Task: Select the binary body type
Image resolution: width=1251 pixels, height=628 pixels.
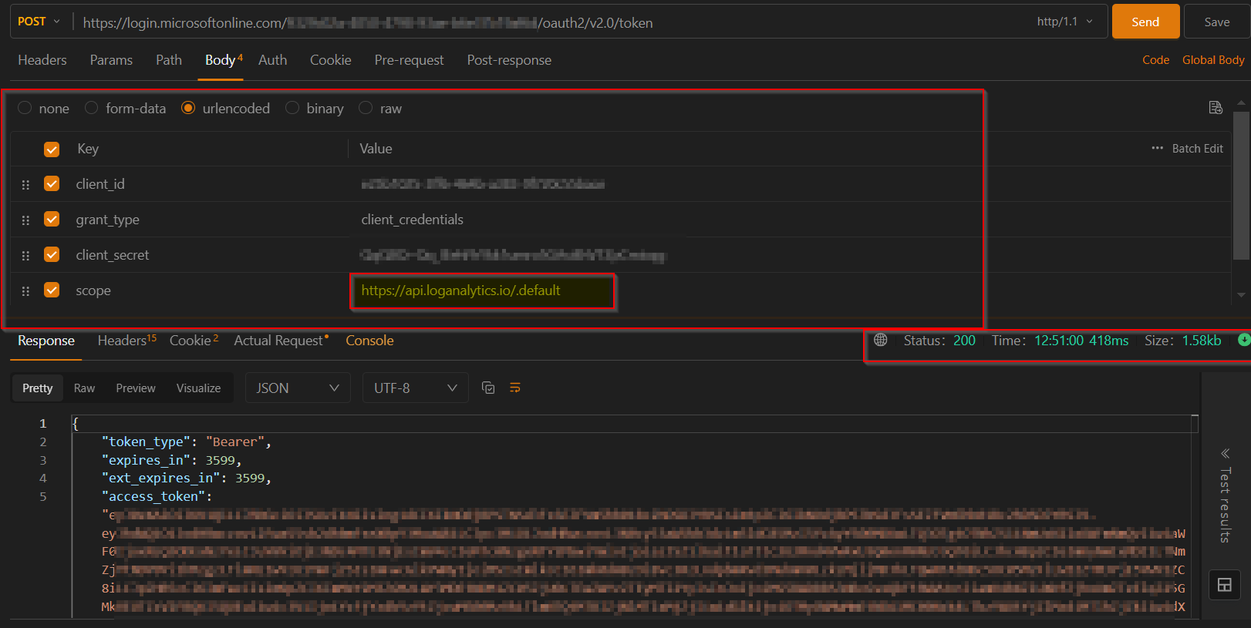Action: [x=292, y=108]
